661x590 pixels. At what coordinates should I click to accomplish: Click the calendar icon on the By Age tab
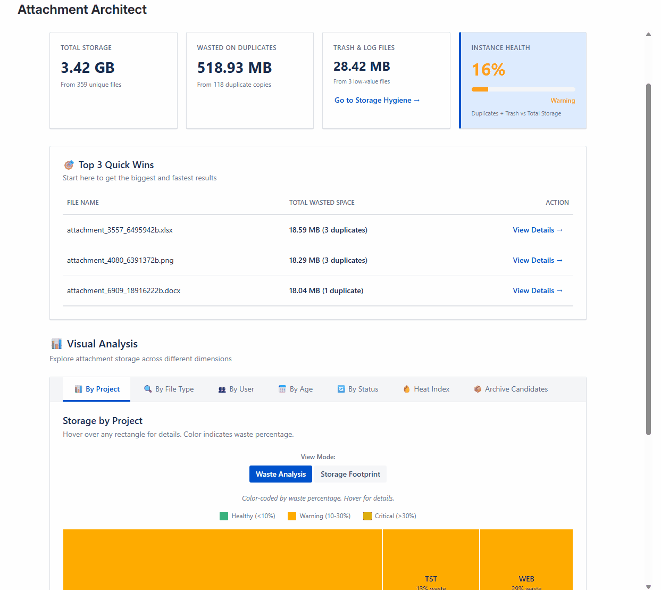pos(281,389)
